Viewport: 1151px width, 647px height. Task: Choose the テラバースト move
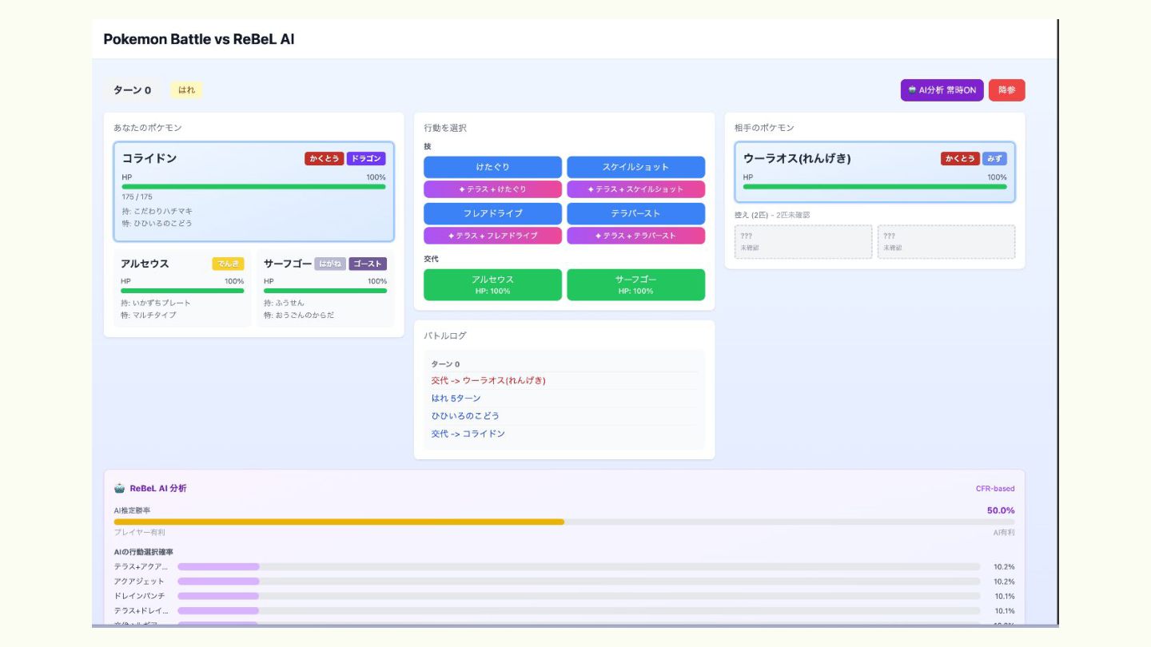635,213
